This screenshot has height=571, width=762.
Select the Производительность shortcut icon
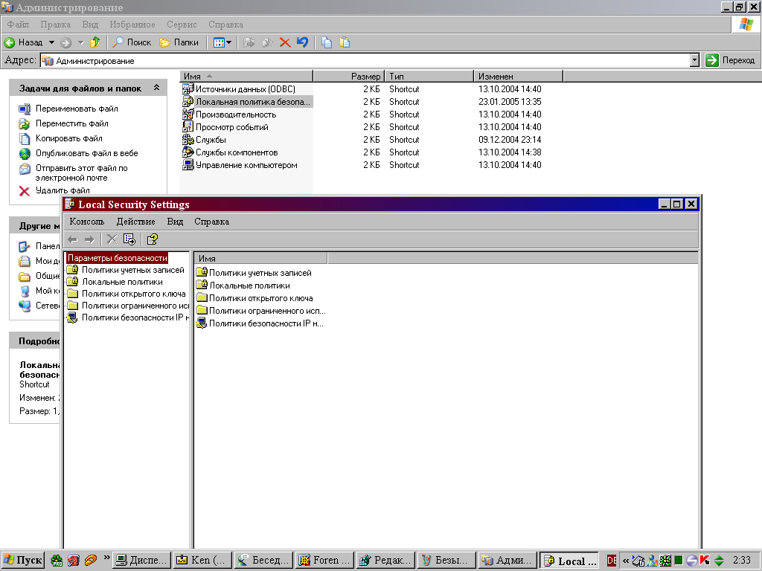pos(188,114)
